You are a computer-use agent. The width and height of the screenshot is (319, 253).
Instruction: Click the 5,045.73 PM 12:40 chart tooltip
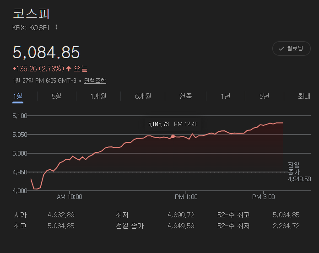(173, 124)
